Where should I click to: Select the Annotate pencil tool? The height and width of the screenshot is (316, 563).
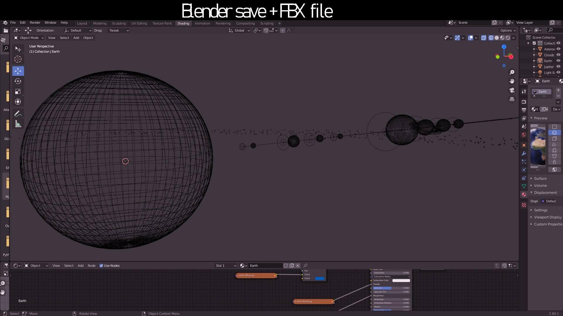click(x=18, y=114)
